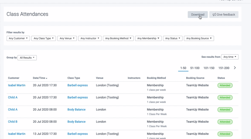Change the Any time date range dropdown
The width and height of the screenshot is (251, 139).
230,57
